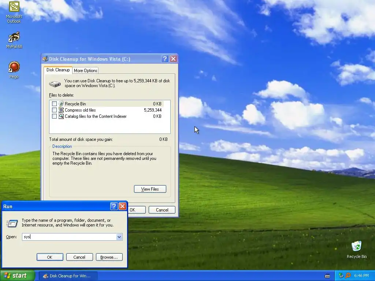Click Disk Cleanup help question mark button
Screen dimensions: 375x281
[165, 59]
